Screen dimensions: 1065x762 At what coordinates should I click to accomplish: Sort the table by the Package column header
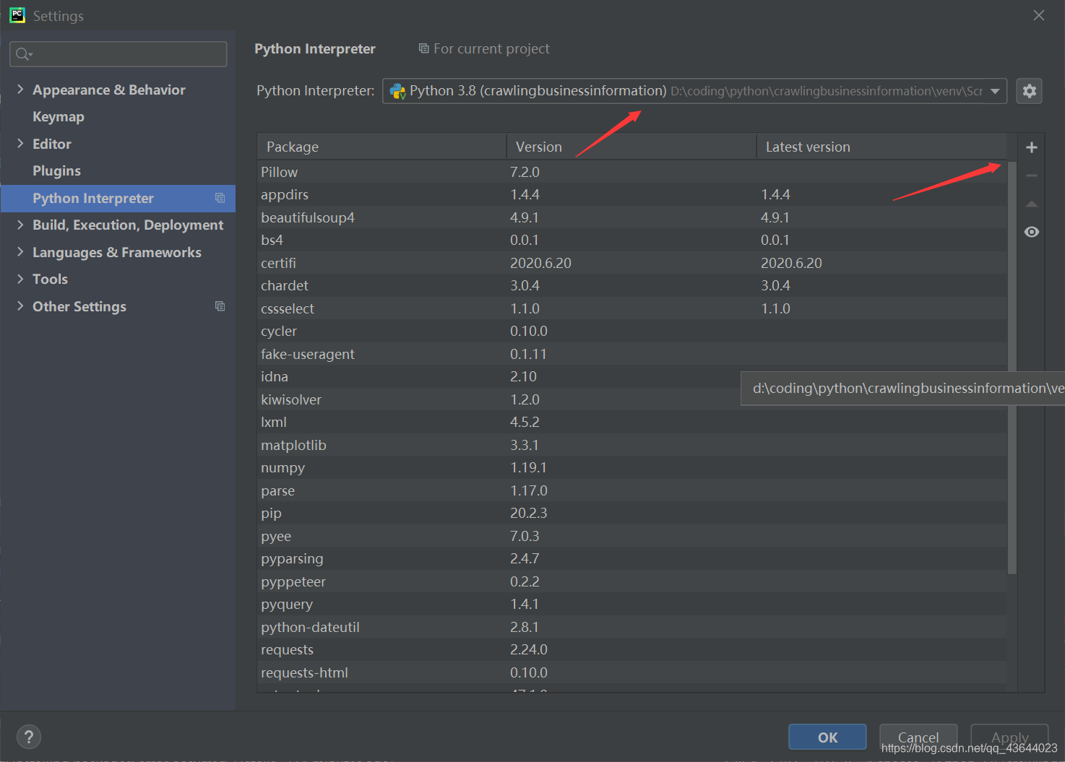[x=381, y=147]
